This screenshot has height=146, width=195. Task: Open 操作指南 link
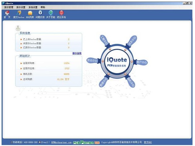click(77, 53)
